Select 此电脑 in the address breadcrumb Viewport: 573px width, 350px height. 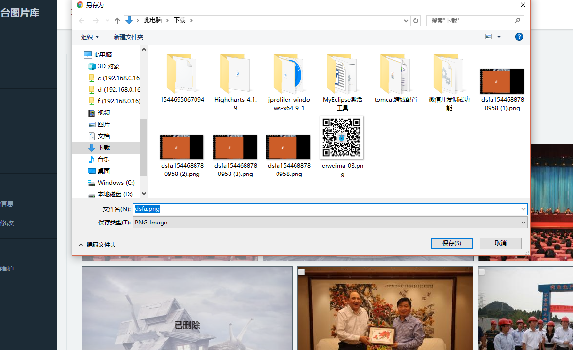(153, 20)
